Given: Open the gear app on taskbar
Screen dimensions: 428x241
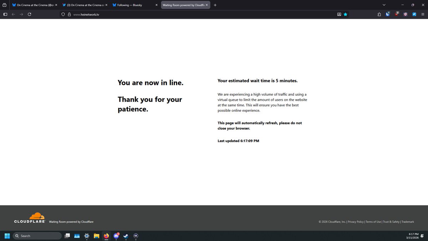Looking at the screenshot, I should [x=86, y=236].
